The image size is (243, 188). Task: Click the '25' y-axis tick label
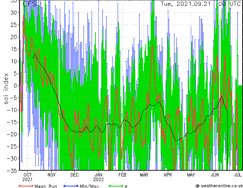pyautogui.click(x=13, y=25)
